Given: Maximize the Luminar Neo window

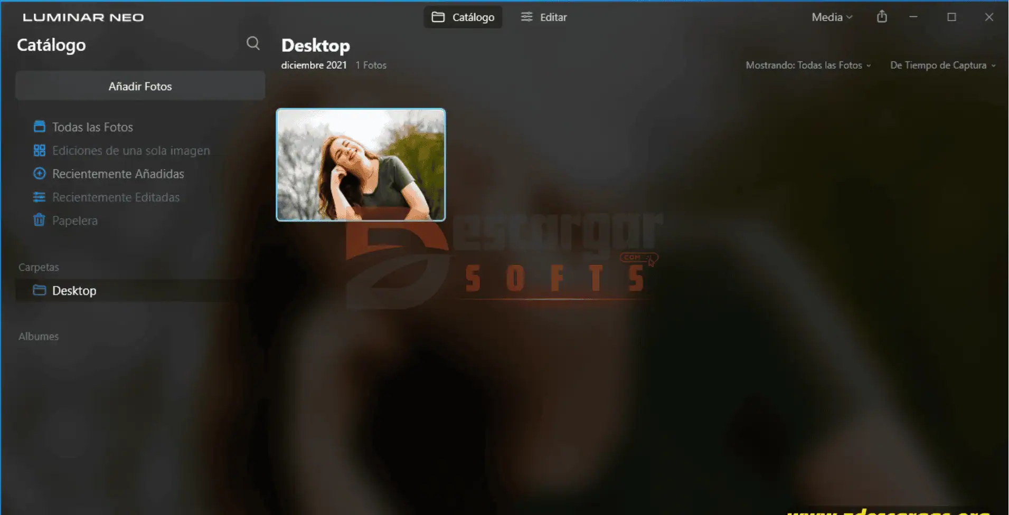Looking at the screenshot, I should point(951,17).
